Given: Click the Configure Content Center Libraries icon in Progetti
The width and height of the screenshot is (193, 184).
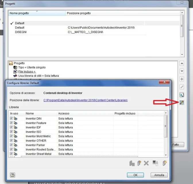Looking at the screenshot, I should [182, 102].
